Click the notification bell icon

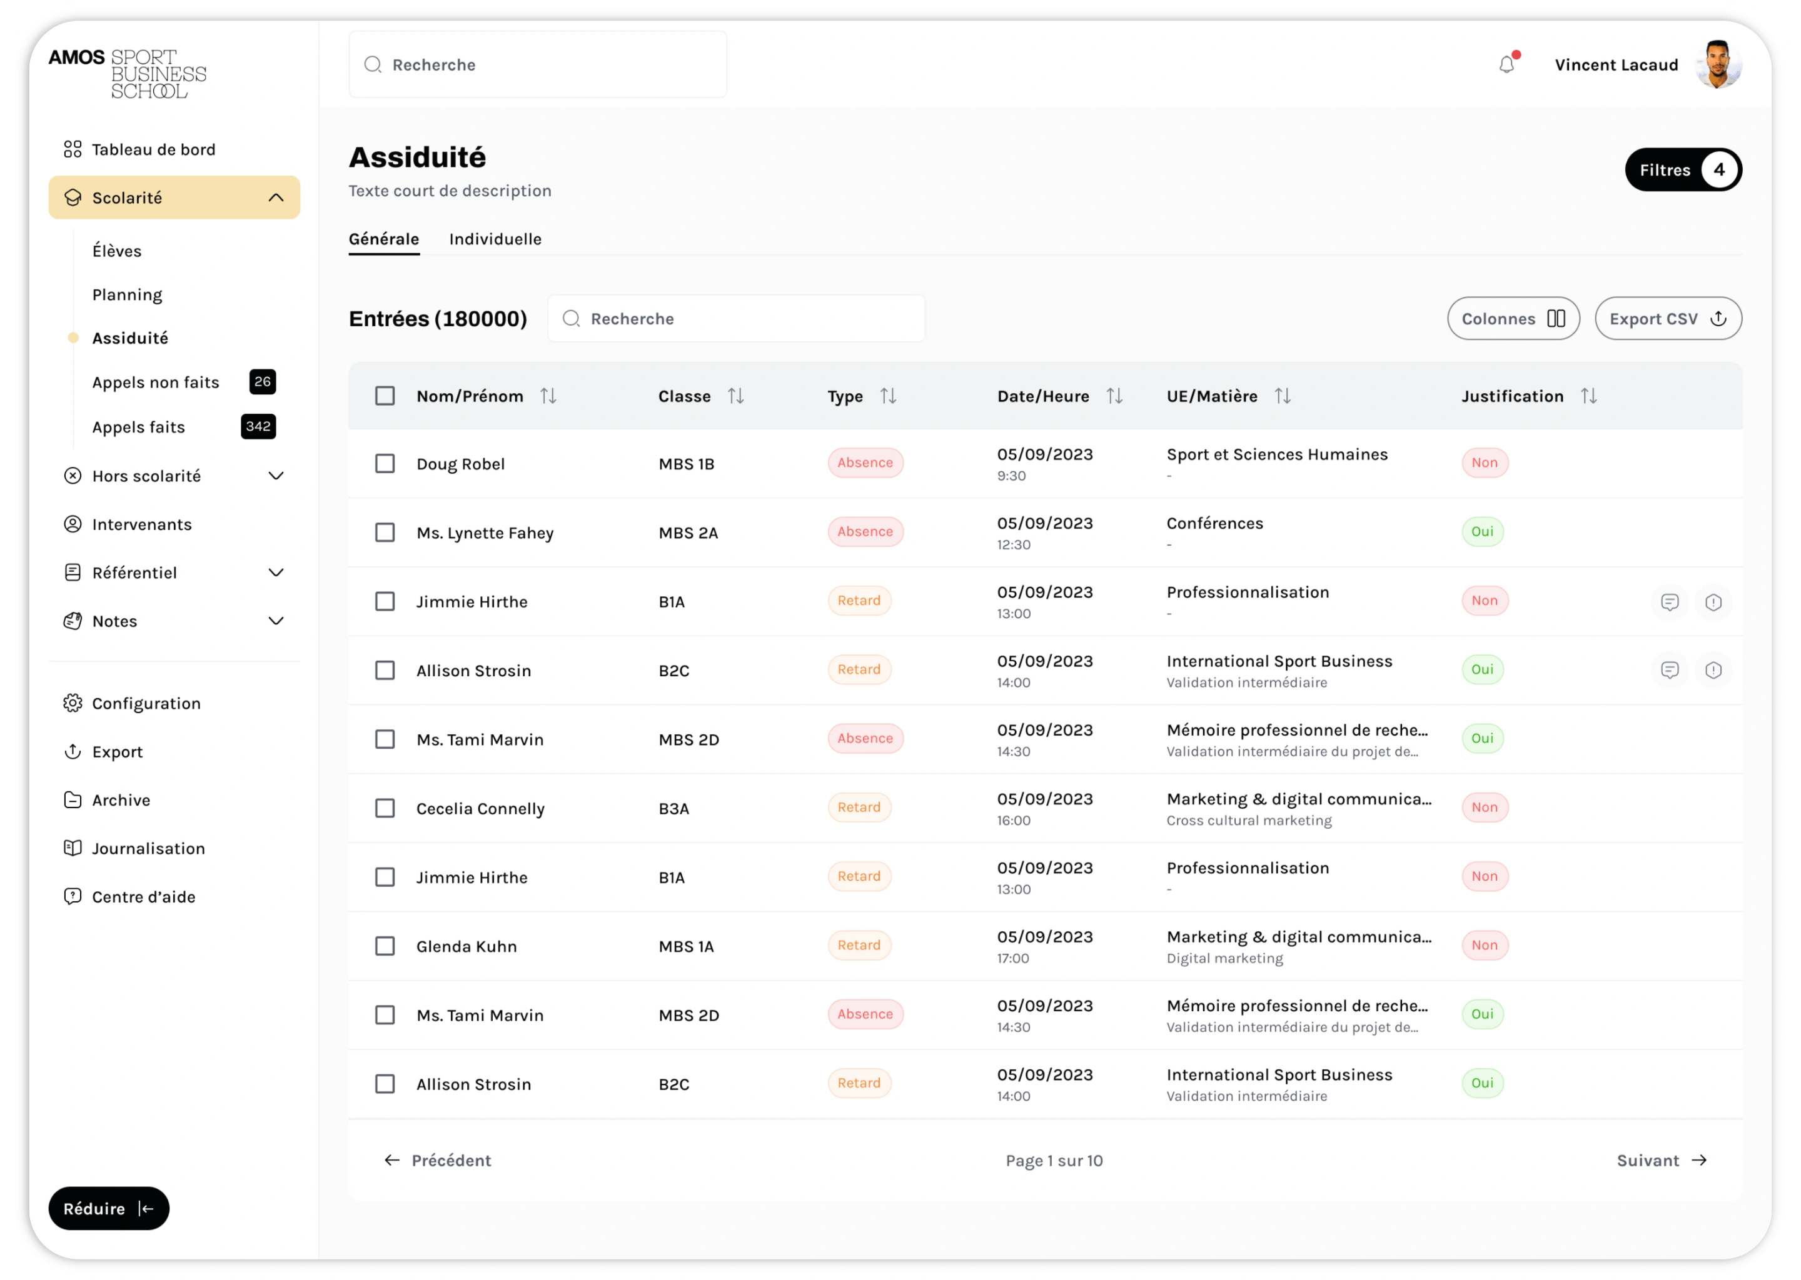1506,64
